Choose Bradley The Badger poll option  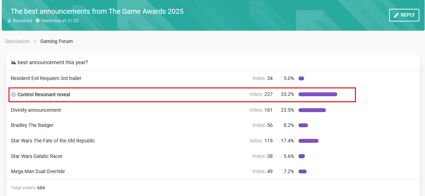click(x=32, y=125)
